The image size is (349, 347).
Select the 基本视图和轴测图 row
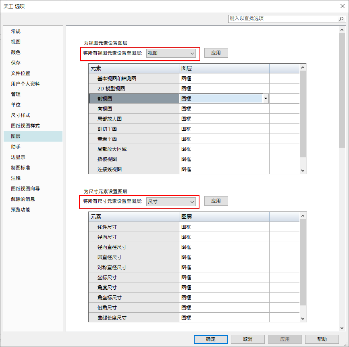[x=117, y=79]
